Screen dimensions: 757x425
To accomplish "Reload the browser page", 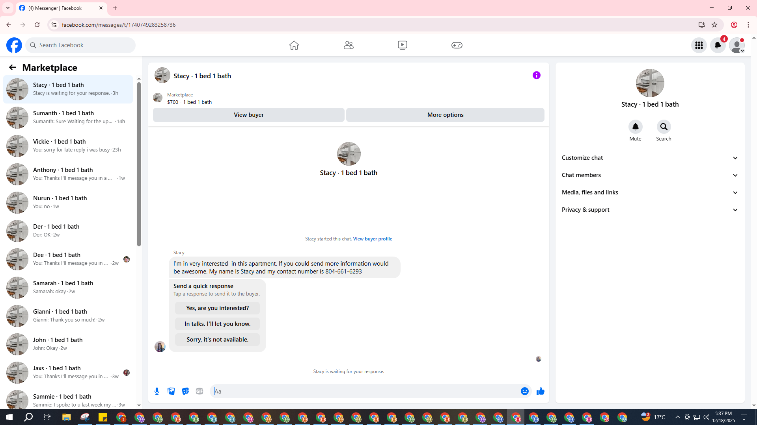I will 37,25.
